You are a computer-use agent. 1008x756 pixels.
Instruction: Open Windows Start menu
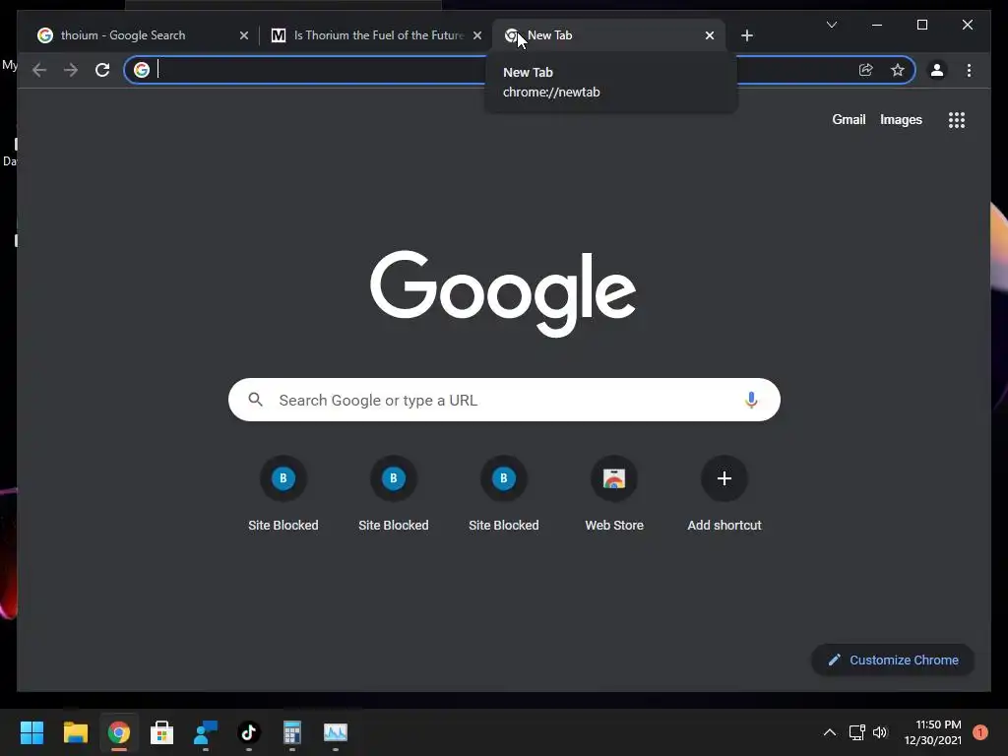(x=31, y=732)
